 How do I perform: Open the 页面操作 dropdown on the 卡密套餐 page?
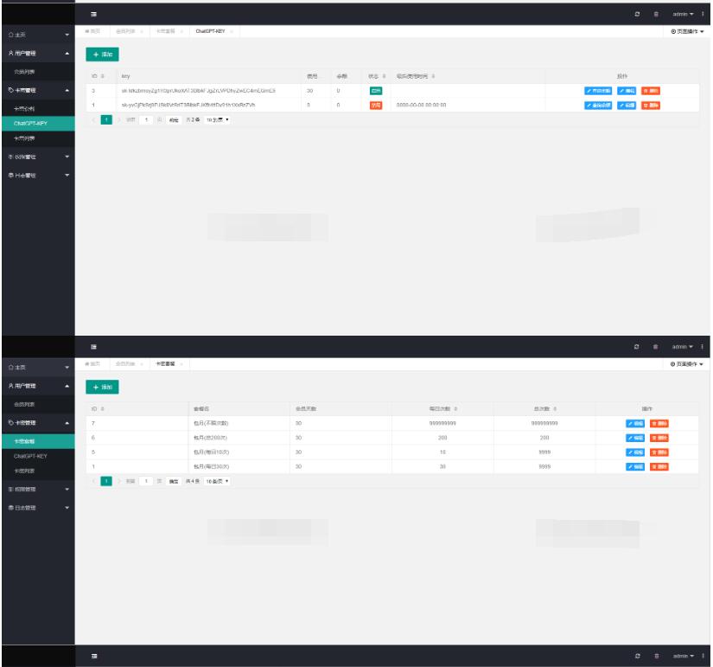coord(687,364)
